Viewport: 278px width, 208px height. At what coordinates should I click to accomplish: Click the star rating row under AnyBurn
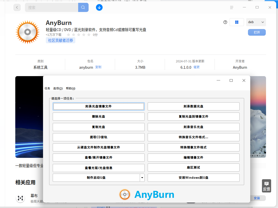click(x=79, y=35)
